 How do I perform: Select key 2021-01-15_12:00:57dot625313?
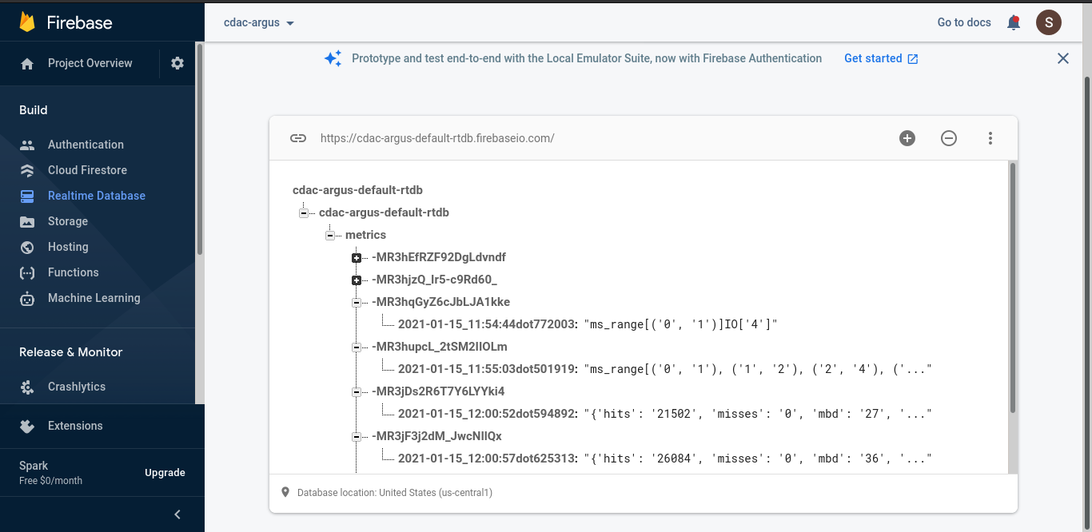pos(488,459)
